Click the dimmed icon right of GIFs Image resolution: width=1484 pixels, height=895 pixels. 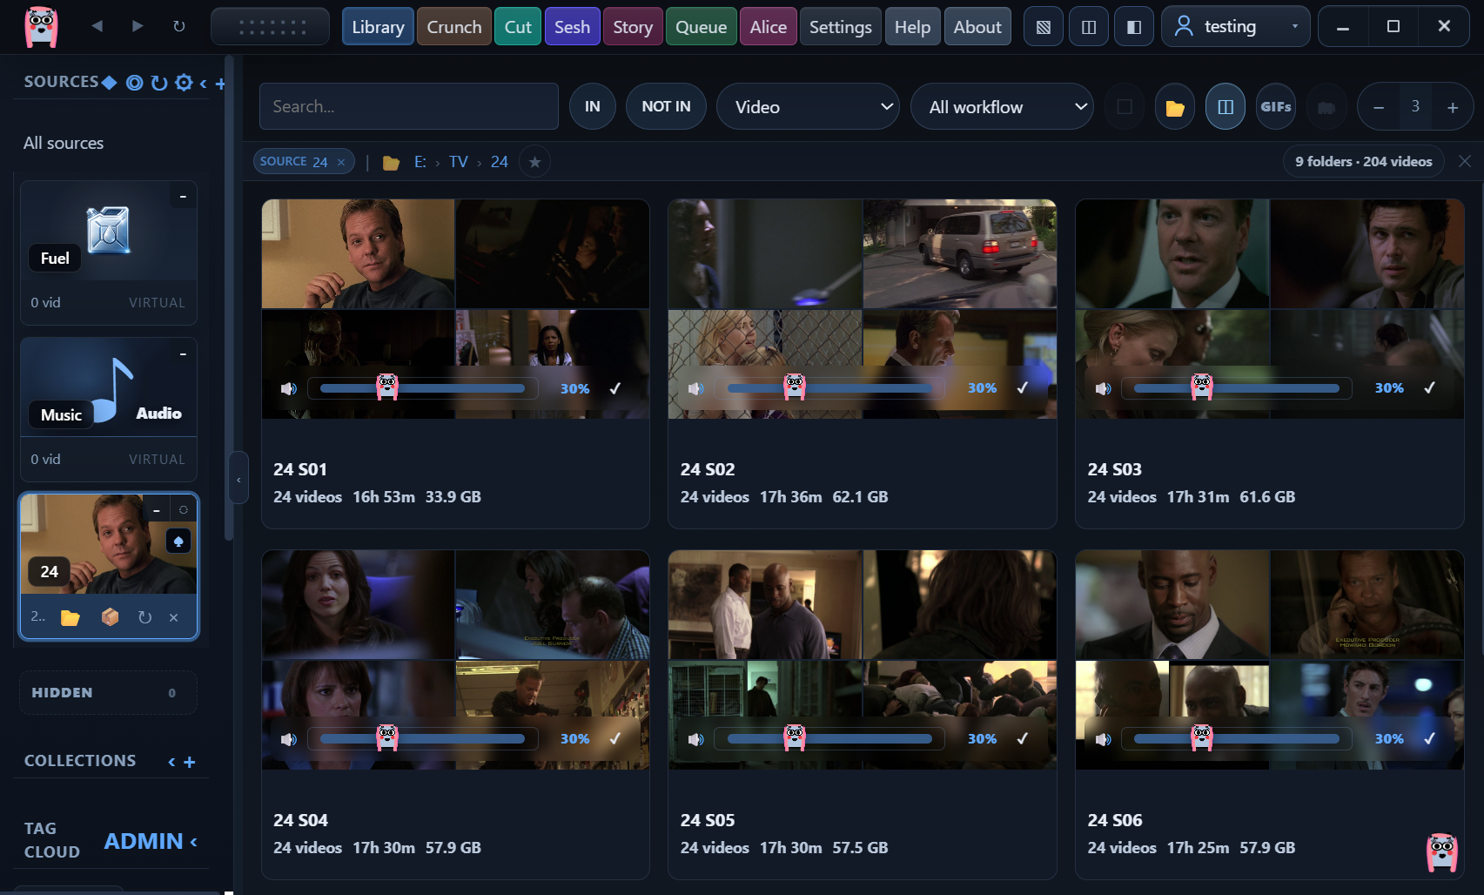coord(1326,107)
